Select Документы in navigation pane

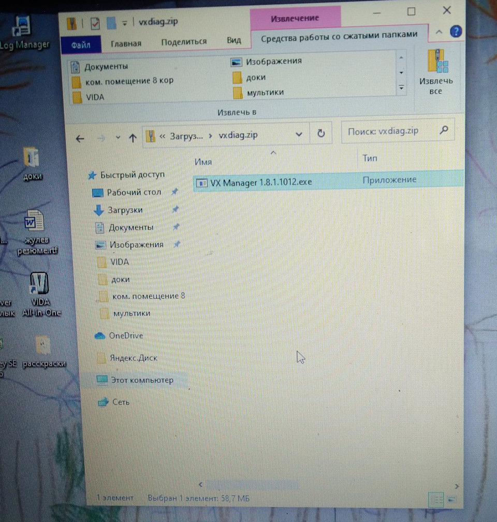(124, 227)
